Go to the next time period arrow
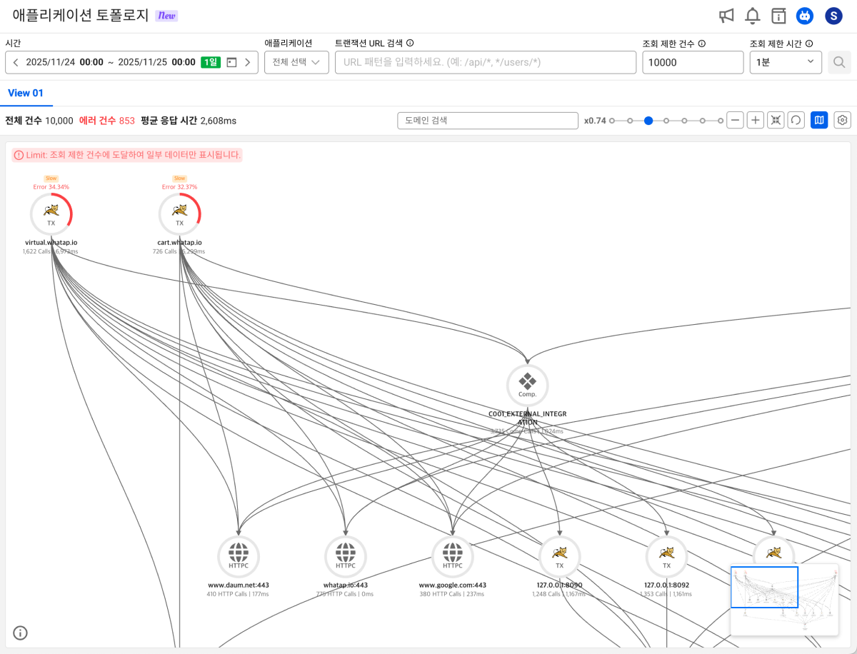The height and width of the screenshot is (654, 857). [248, 62]
